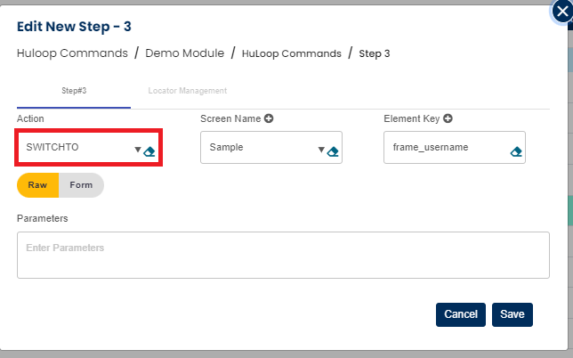Save the step with Save button
Image resolution: width=573 pixels, height=358 pixels.
512,314
